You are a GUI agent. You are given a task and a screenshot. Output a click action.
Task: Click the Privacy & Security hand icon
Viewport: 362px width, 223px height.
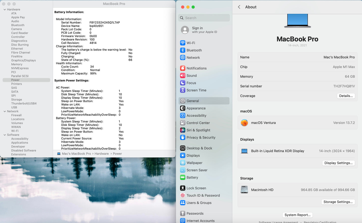click(x=183, y=137)
